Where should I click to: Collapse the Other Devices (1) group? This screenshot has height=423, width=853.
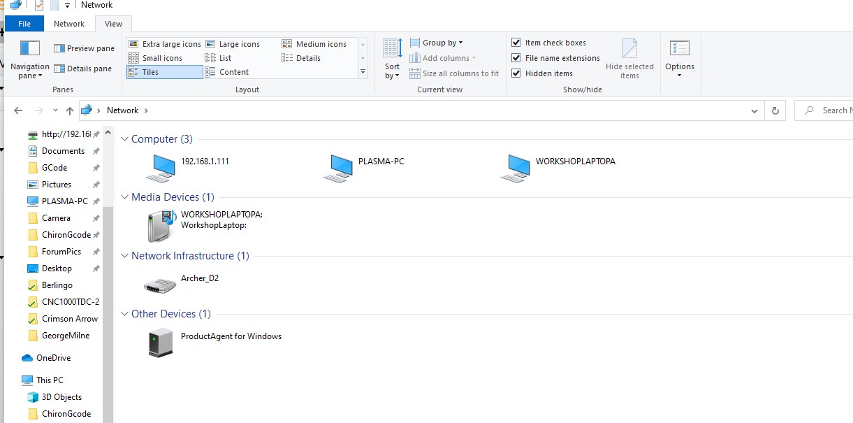coord(125,314)
